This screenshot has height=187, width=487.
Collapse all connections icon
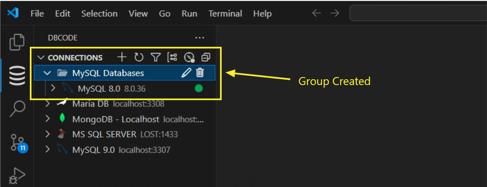[x=206, y=57]
